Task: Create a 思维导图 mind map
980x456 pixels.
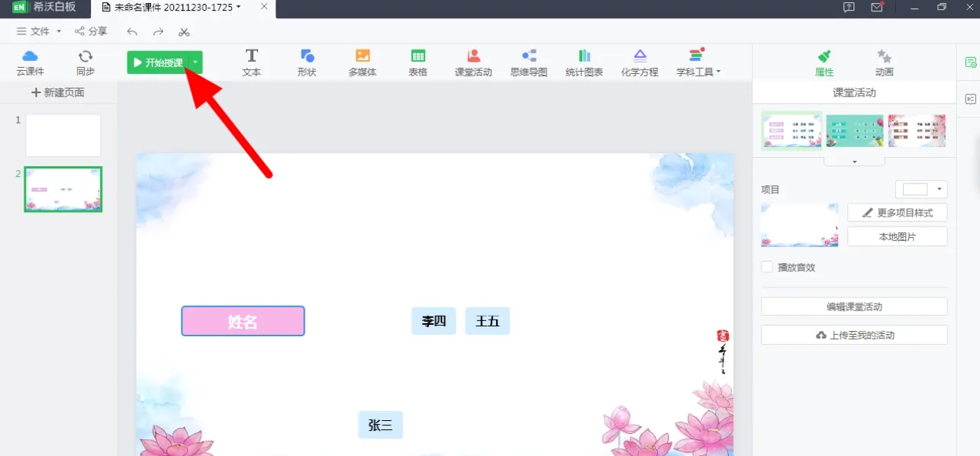Action: click(529, 62)
